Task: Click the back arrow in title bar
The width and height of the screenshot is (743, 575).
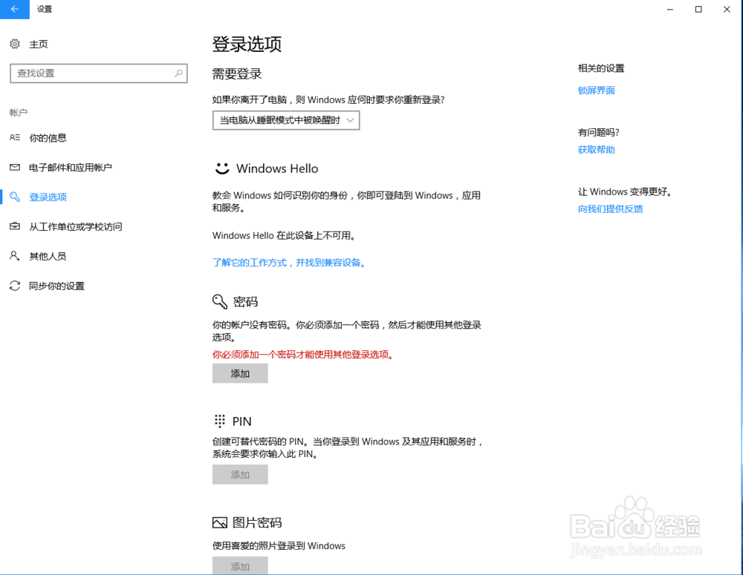Action: 15,9
